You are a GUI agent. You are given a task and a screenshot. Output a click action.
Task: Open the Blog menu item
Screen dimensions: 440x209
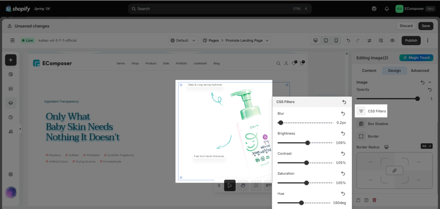coord(217,64)
